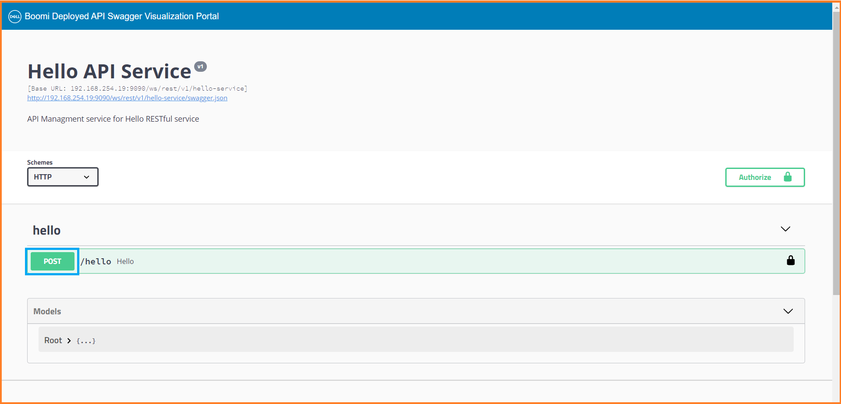Click the green POST method badge

pos(52,261)
